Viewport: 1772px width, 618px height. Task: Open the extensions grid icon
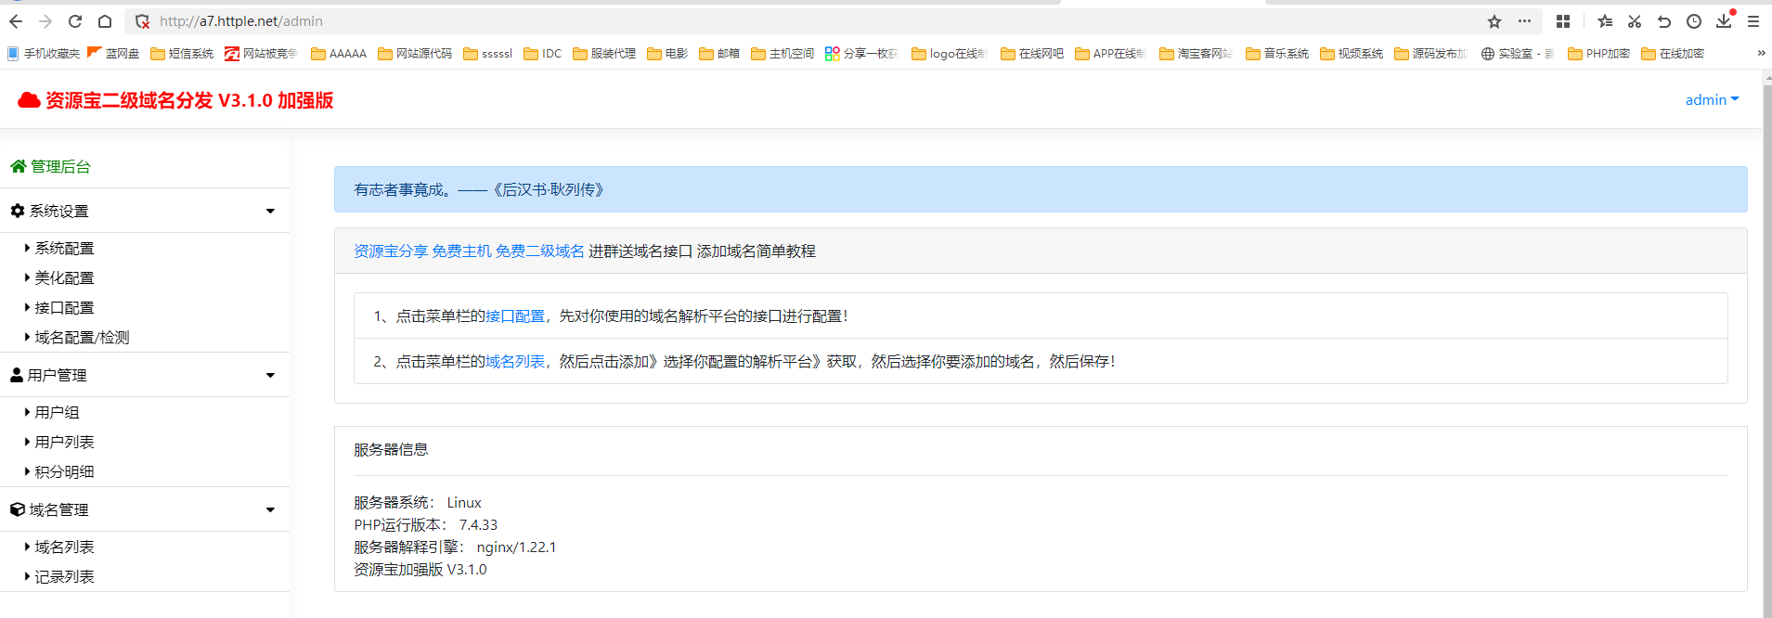1563,21
